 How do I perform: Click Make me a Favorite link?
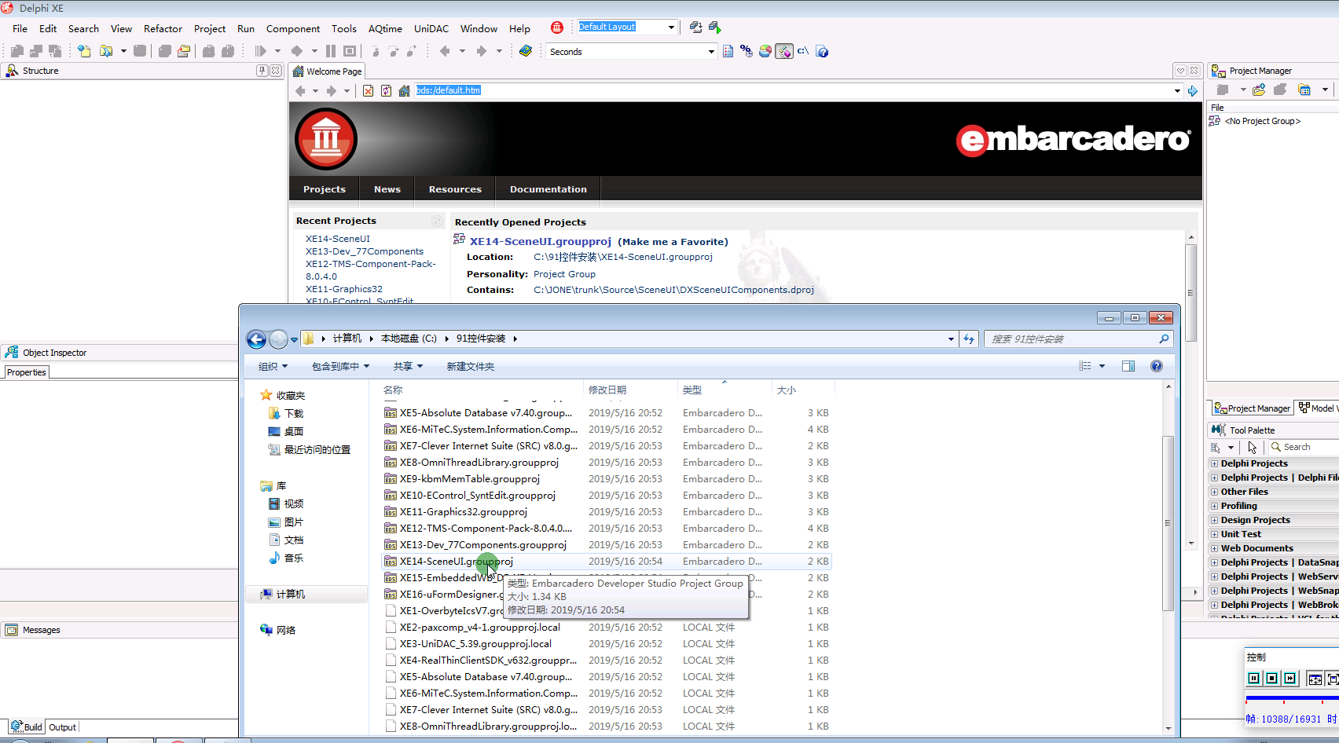[673, 242]
